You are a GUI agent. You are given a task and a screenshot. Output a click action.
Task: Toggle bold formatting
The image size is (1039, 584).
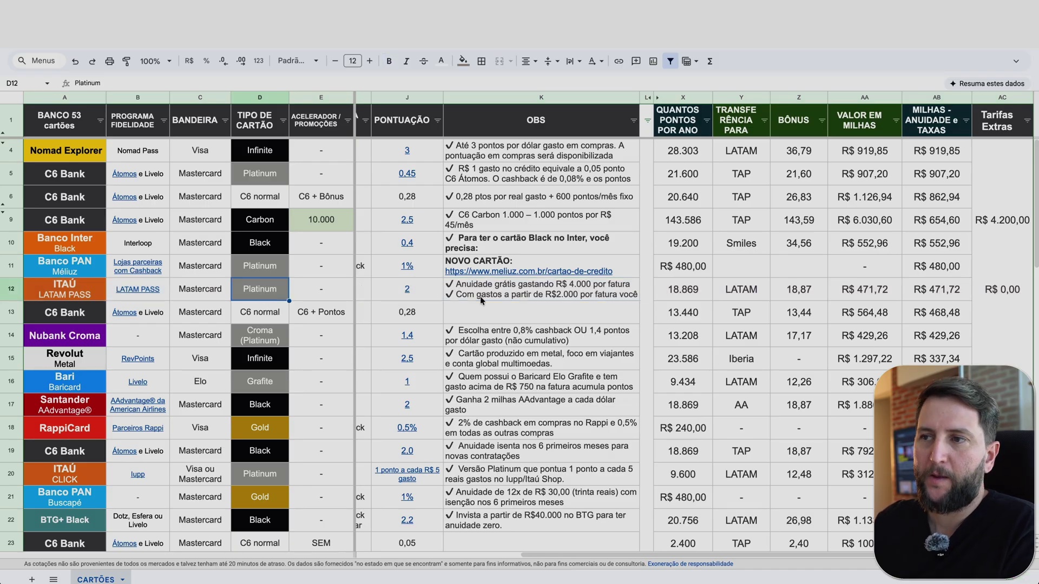[x=389, y=61]
